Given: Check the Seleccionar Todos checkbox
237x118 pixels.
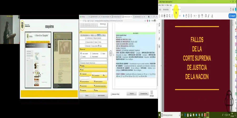Looking at the screenshot, I should pos(111,94).
